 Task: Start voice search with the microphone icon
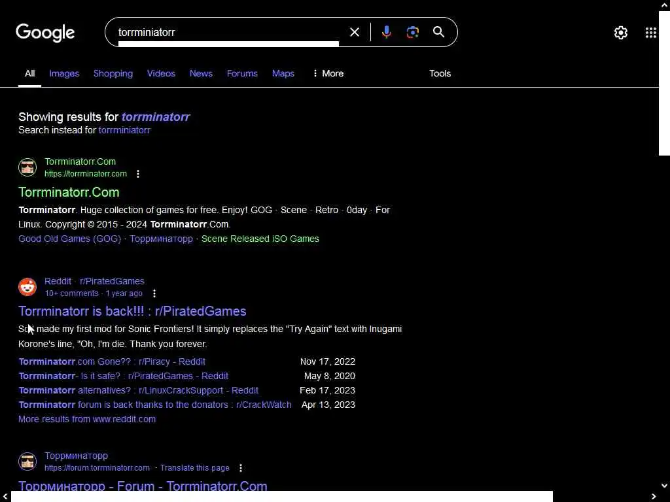(386, 32)
